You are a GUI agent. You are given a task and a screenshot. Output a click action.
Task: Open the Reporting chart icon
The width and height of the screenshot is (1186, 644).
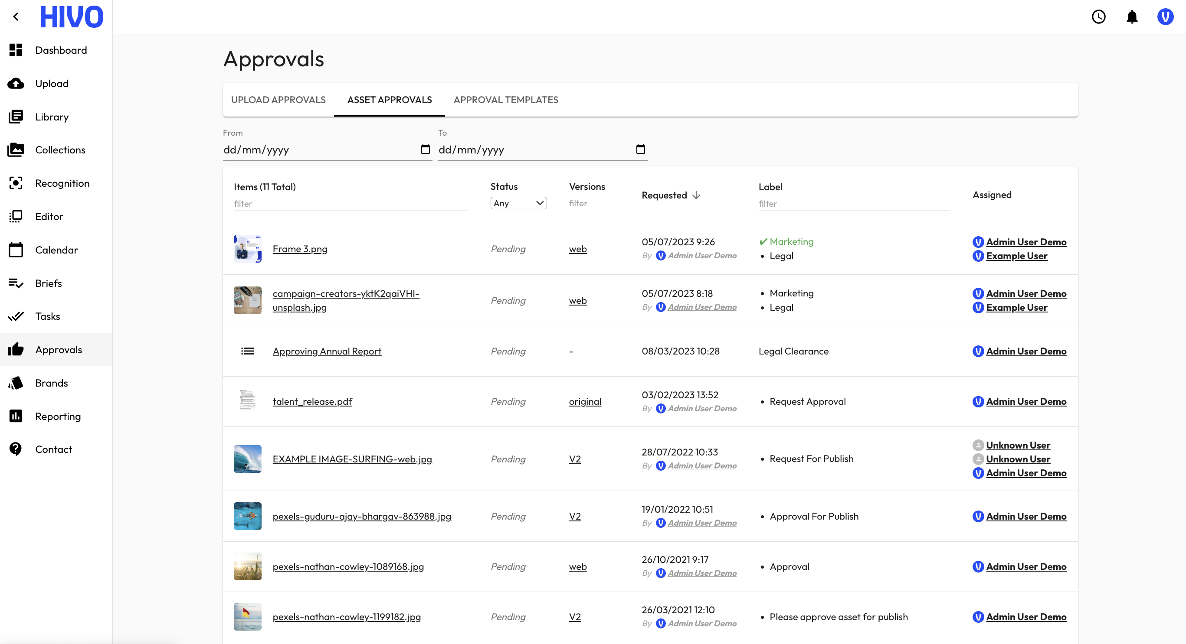point(16,416)
